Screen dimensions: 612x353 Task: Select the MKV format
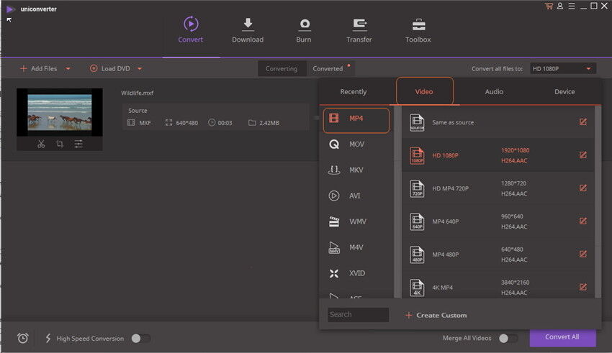click(356, 170)
